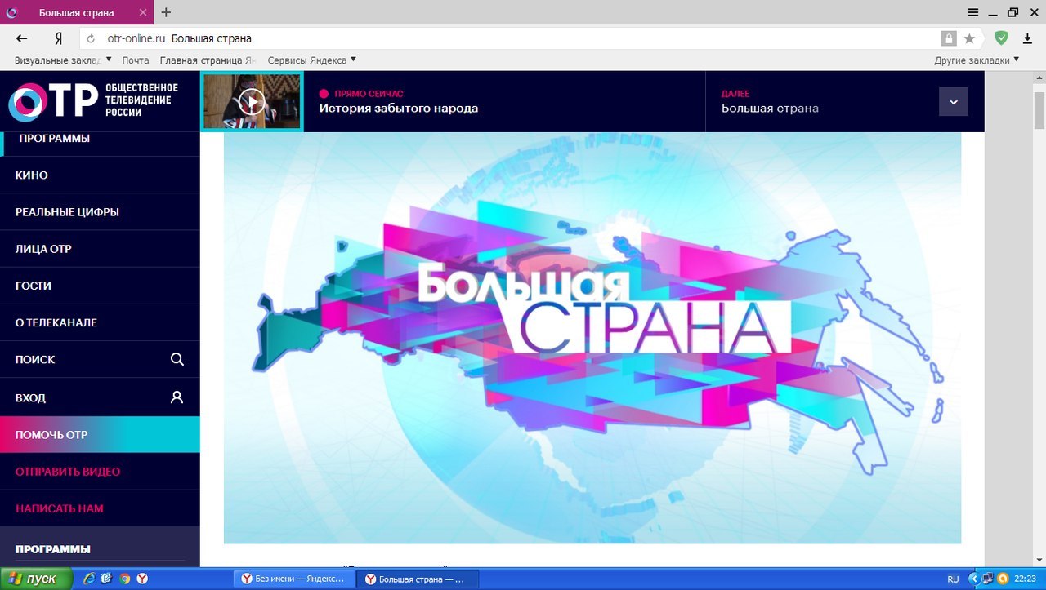This screenshot has height=590, width=1046.
Task: Open the 'Сервисы Яндекса' bookmarks dropdown
Action: [312, 60]
